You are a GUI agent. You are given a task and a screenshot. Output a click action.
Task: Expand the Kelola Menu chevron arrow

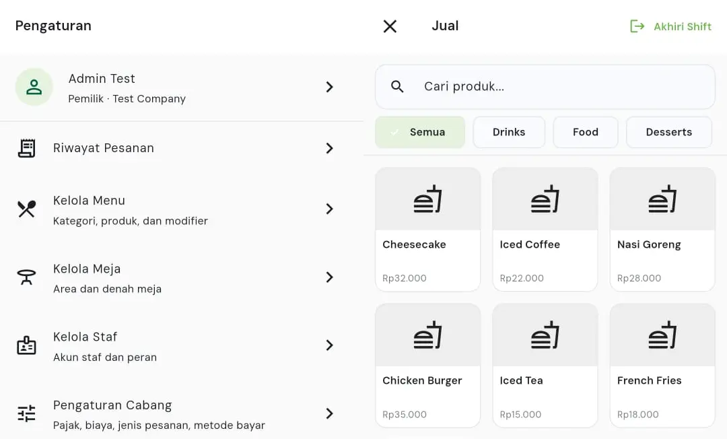pyautogui.click(x=329, y=209)
